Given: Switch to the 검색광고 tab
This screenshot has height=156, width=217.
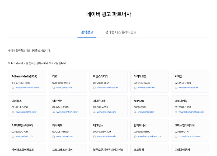Looking at the screenshot, I should [x=87, y=32].
